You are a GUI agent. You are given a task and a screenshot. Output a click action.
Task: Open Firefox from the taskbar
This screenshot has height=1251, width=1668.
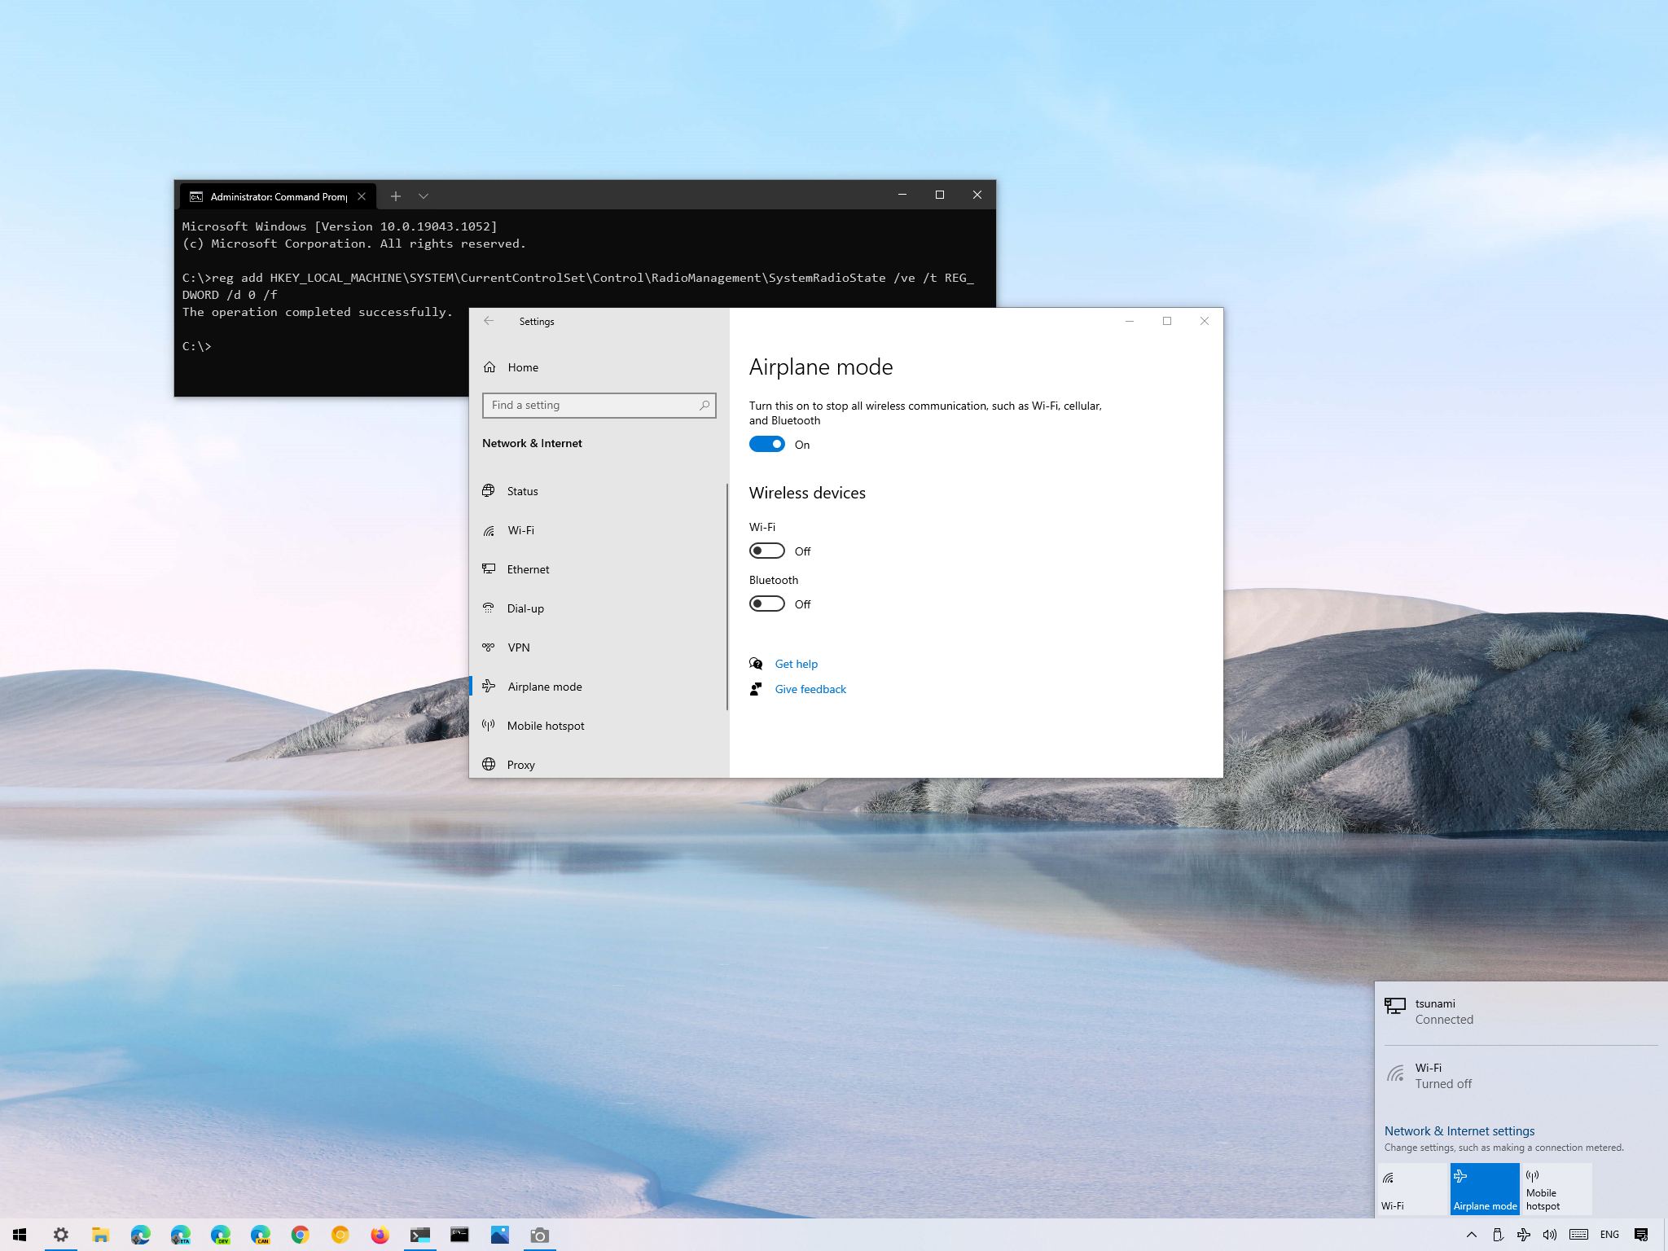[x=380, y=1235]
